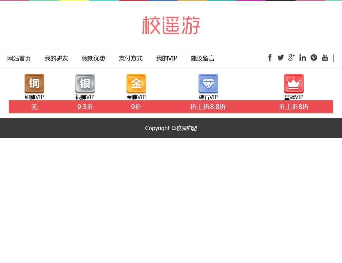Choose the gold 金牌VIP badge icon
This screenshot has height=263, width=342.
[x=136, y=84]
